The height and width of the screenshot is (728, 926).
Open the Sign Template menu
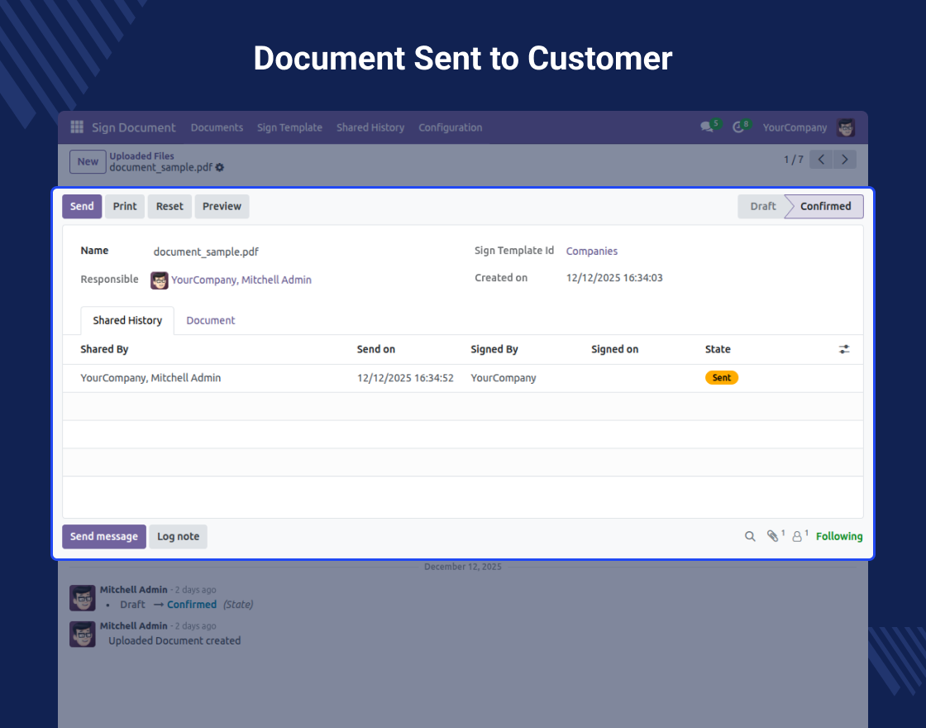tap(289, 127)
